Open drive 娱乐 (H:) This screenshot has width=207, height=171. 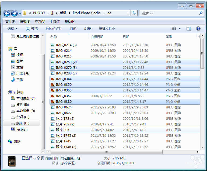(x=20, y=123)
